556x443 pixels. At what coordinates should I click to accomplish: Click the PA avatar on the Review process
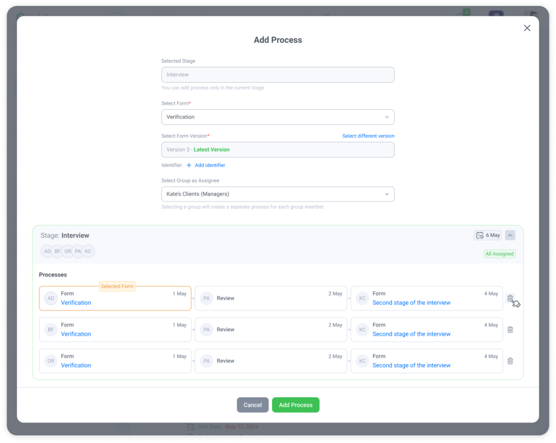206,298
